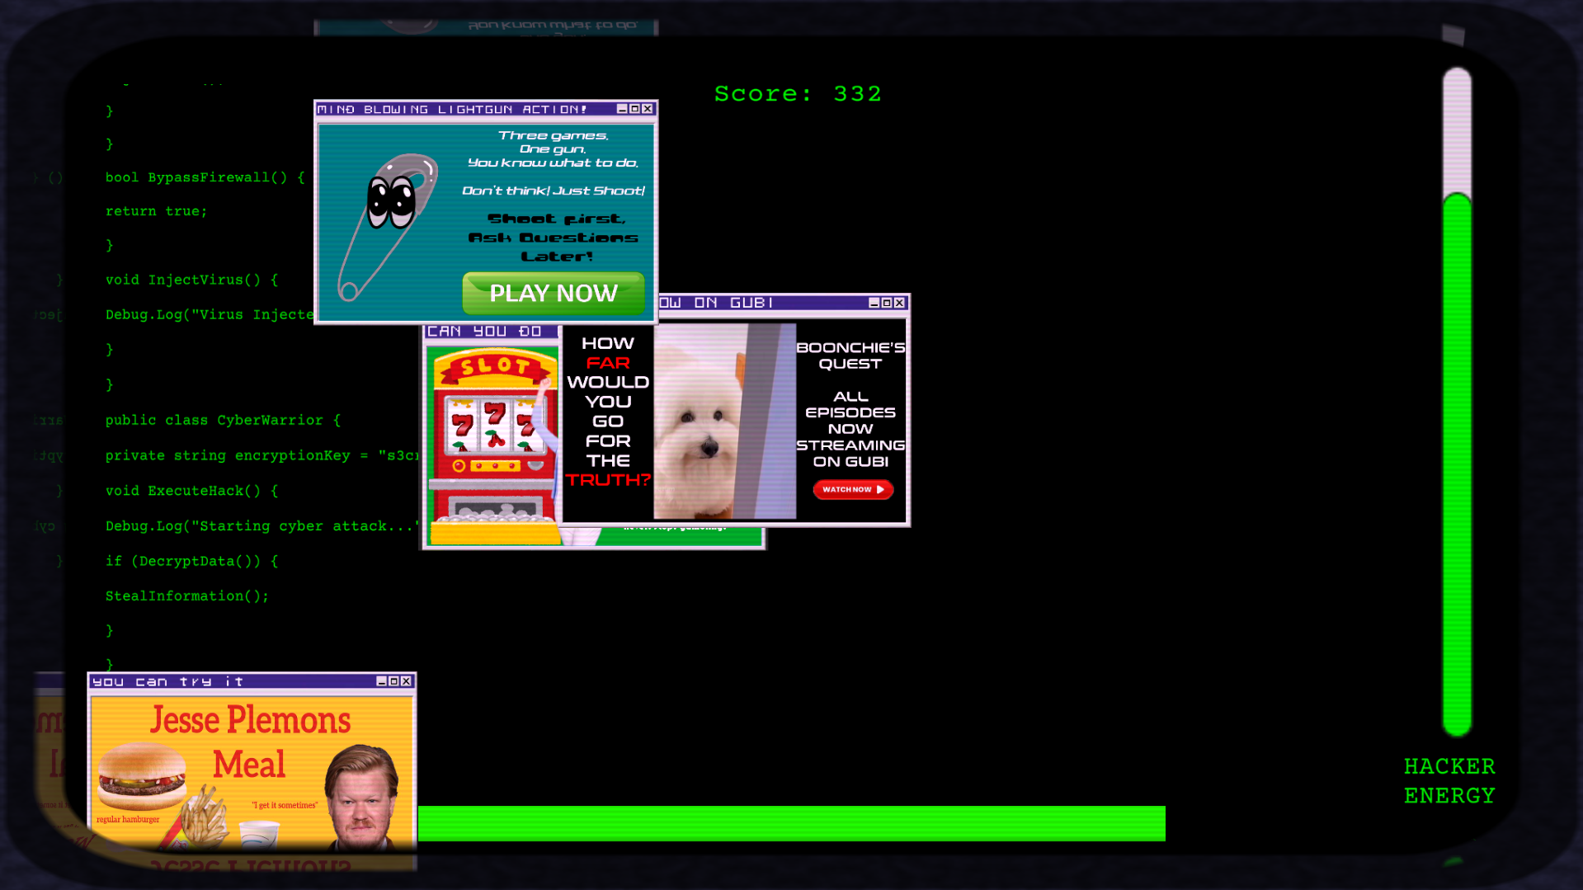Click the "void ExecuteHack() {" code line
Image resolution: width=1583 pixels, height=890 pixels.
(x=191, y=491)
